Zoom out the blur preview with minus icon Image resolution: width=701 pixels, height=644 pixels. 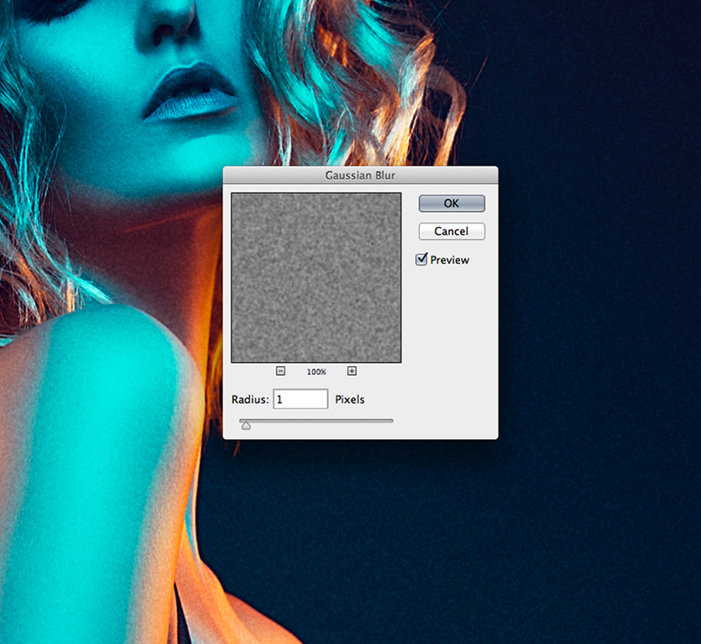point(280,371)
